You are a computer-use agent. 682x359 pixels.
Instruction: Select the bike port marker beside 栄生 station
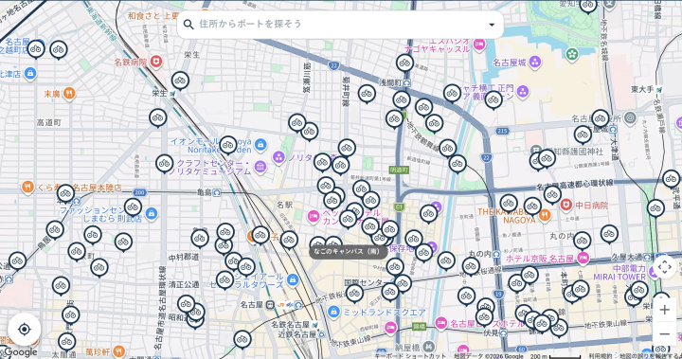[180, 81]
